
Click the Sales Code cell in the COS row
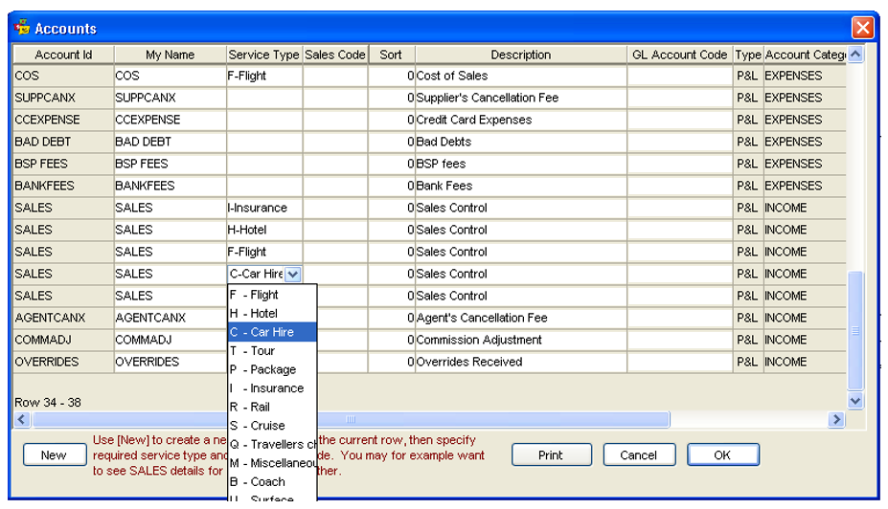point(335,76)
